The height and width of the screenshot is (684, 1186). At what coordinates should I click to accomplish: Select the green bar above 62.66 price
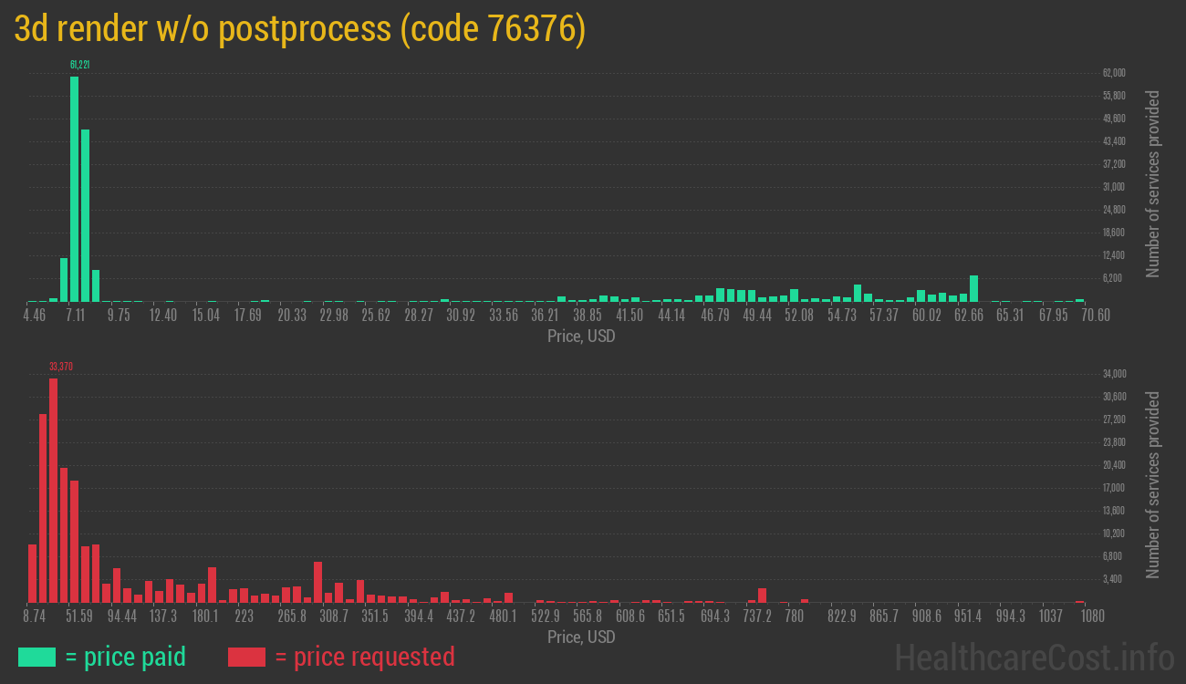973,288
